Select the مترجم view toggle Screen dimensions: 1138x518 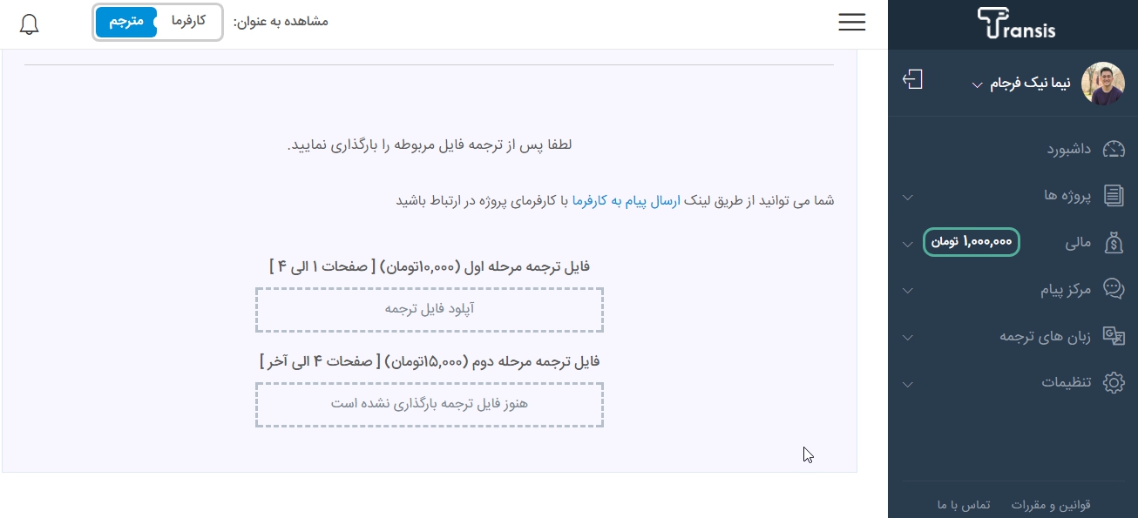(x=126, y=21)
